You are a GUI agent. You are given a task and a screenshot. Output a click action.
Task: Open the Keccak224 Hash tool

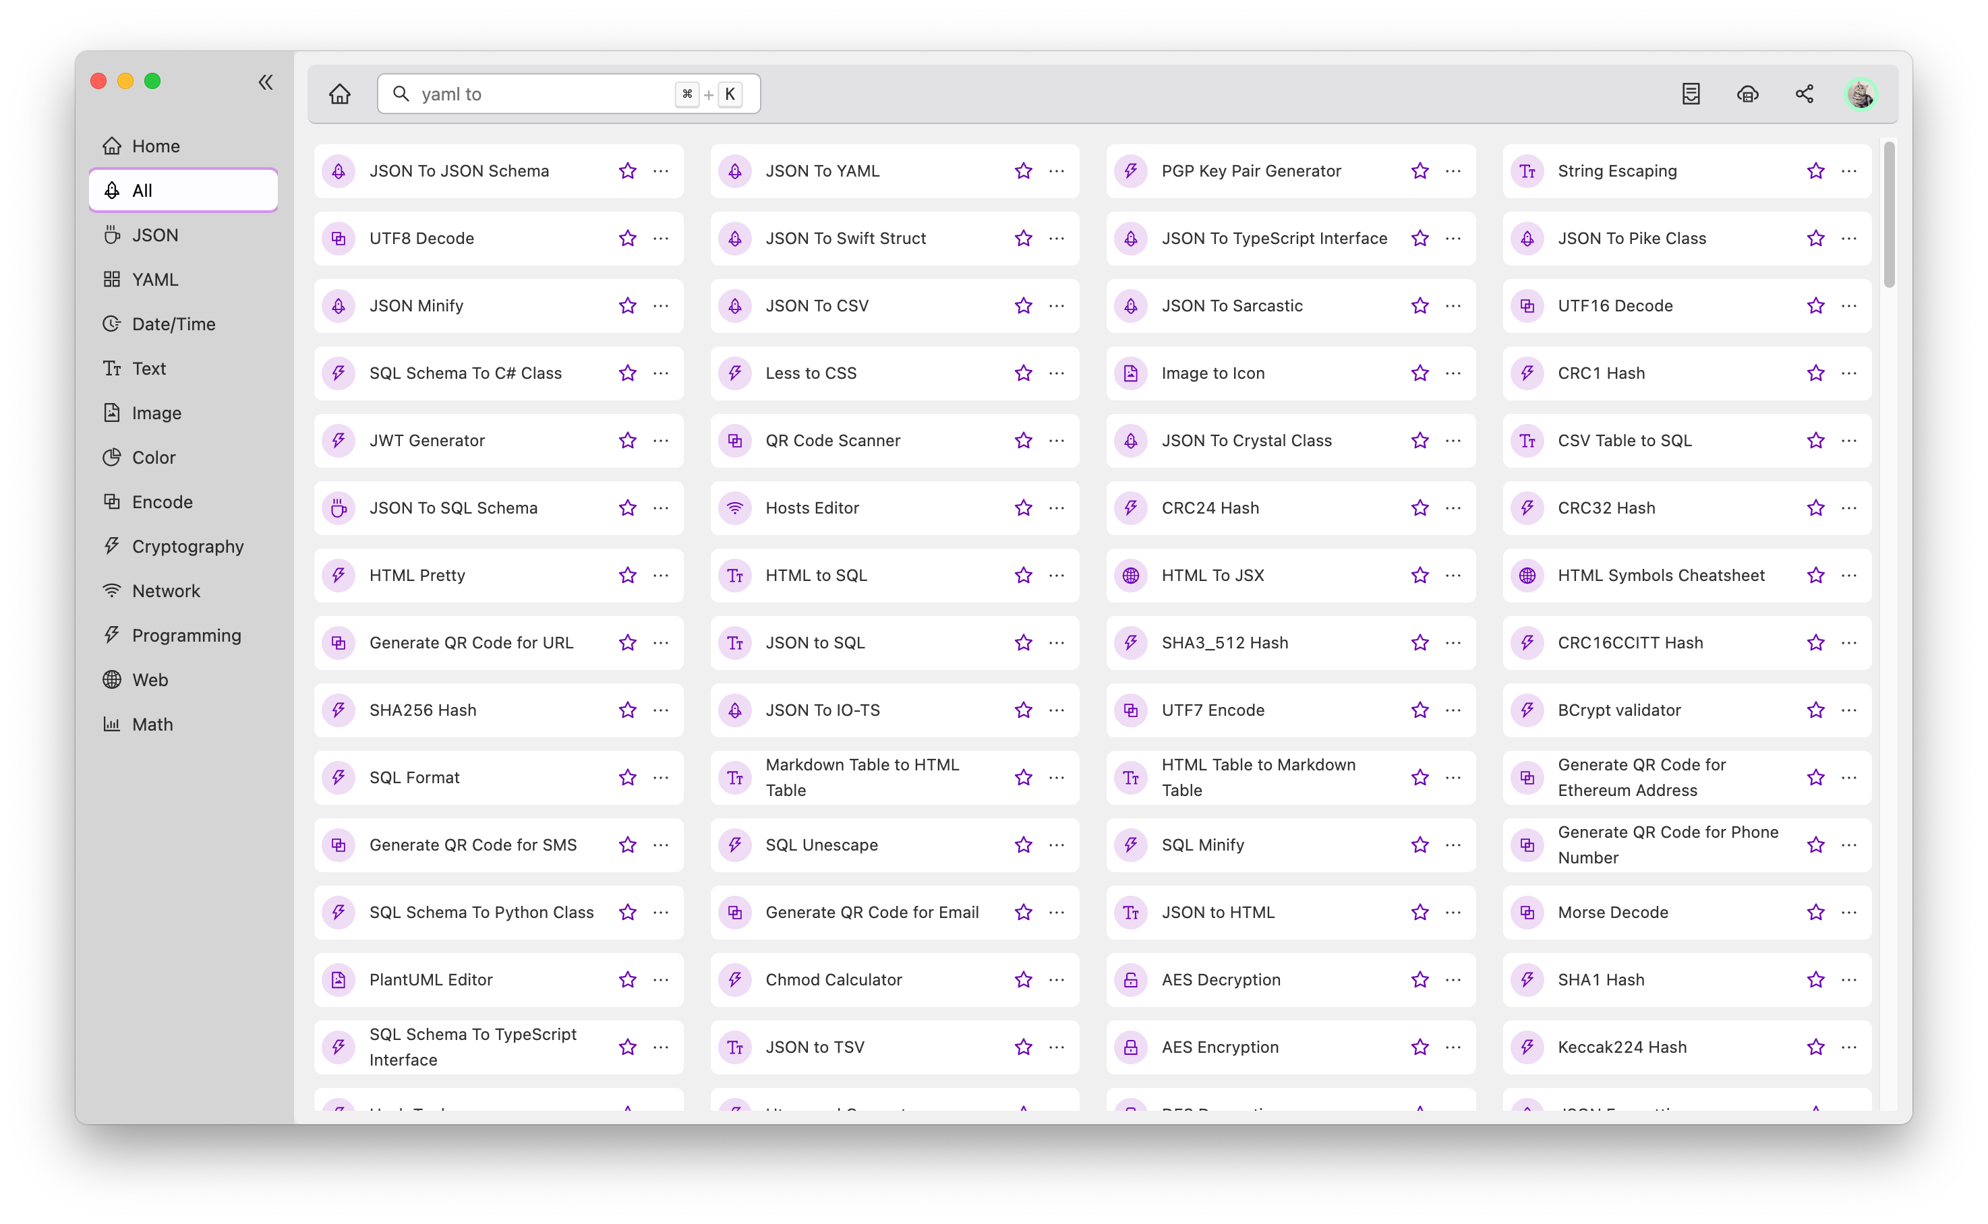pos(1687,1047)
